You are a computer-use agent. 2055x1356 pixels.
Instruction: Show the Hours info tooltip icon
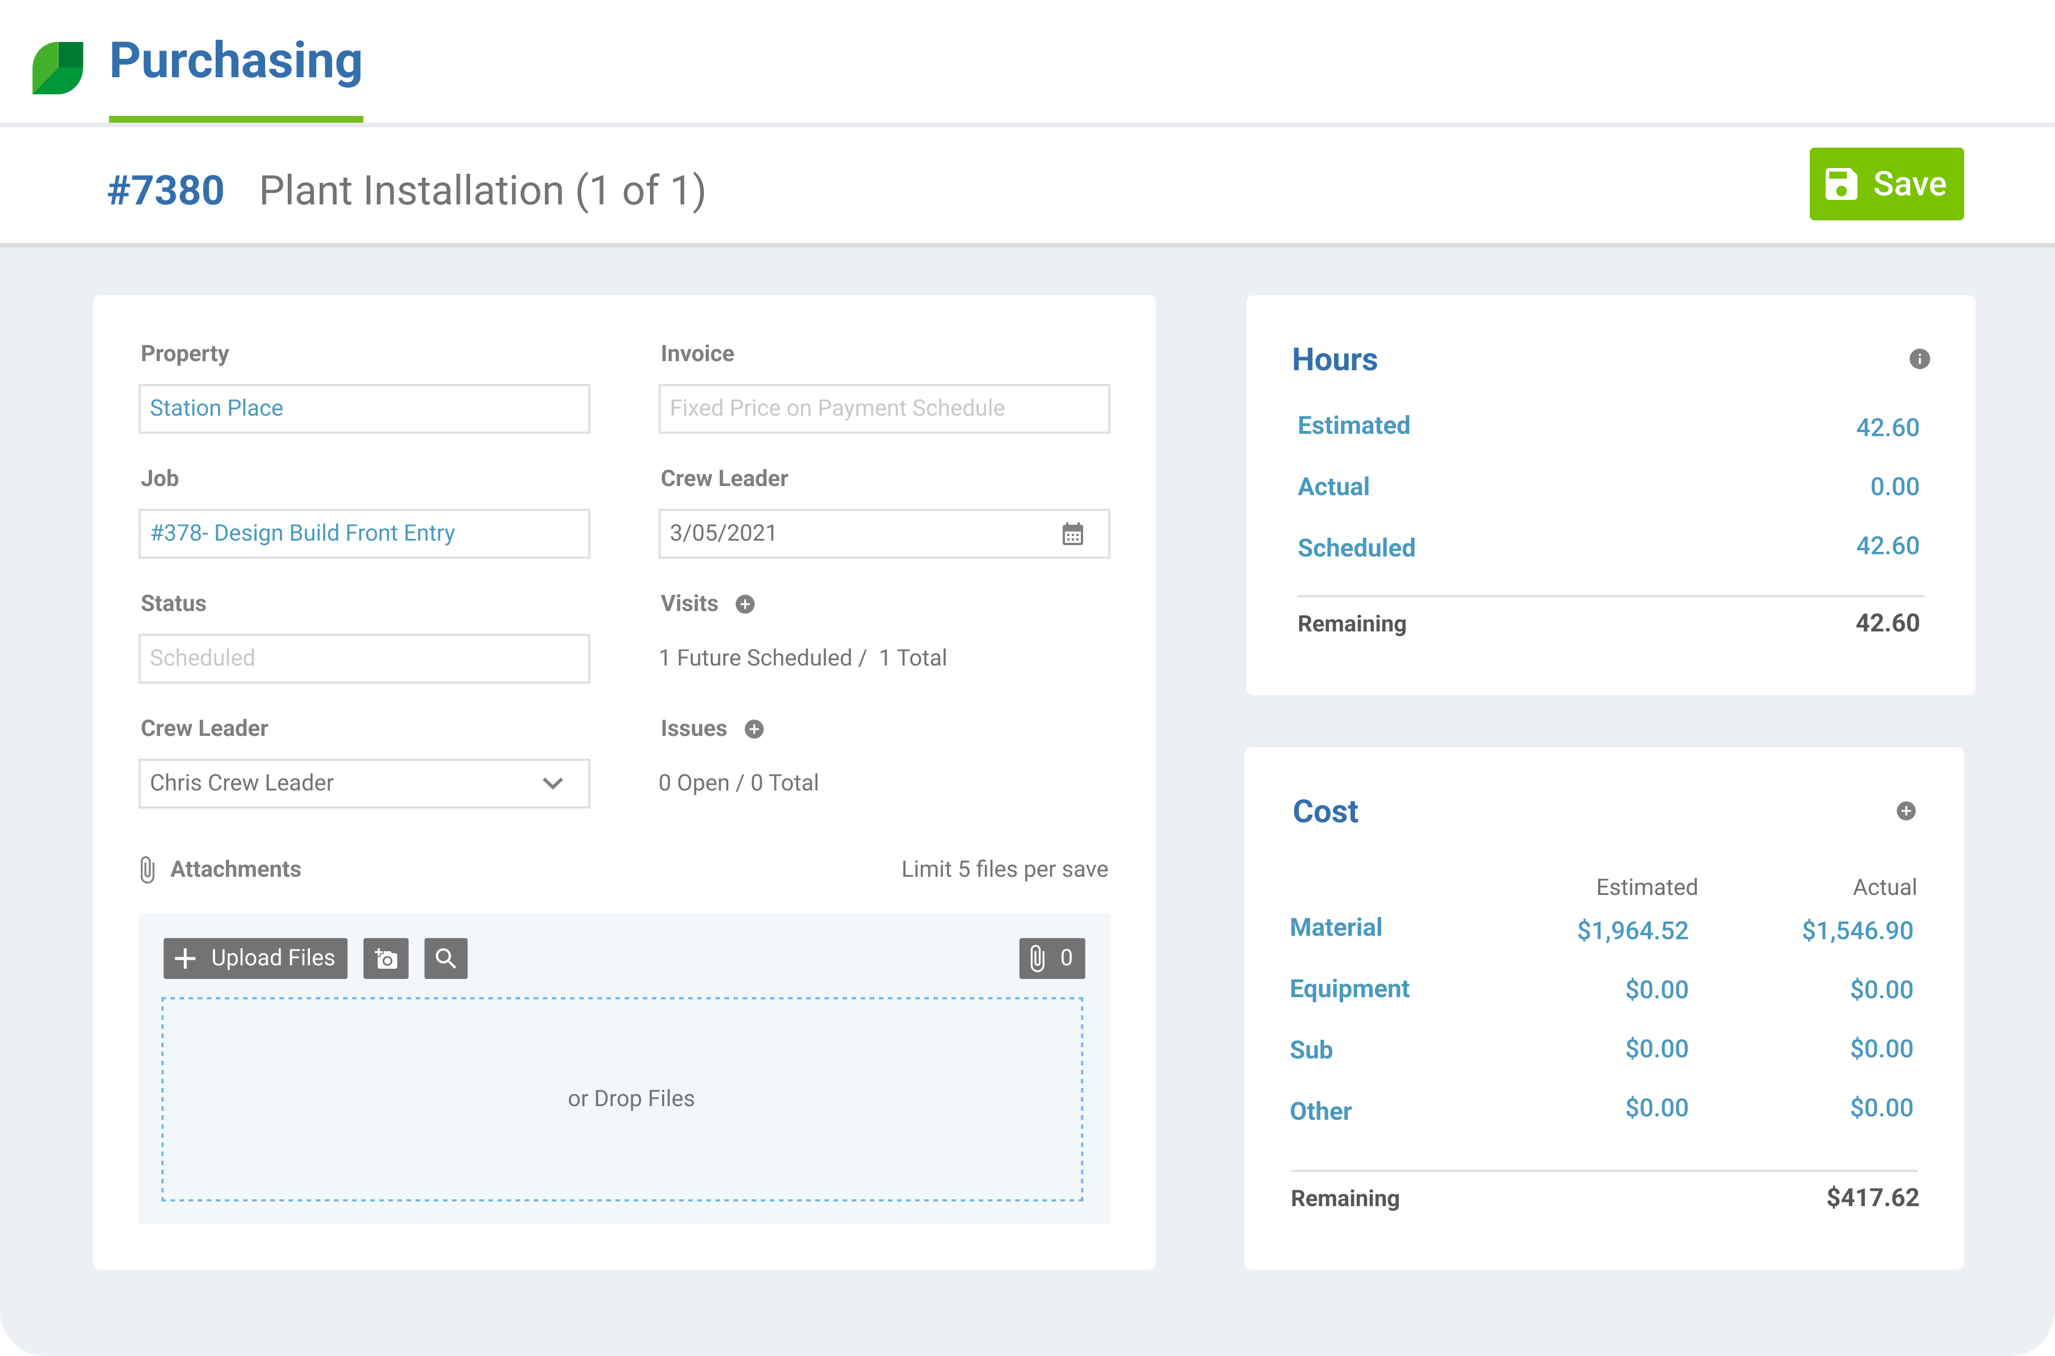click(1920, 359)
